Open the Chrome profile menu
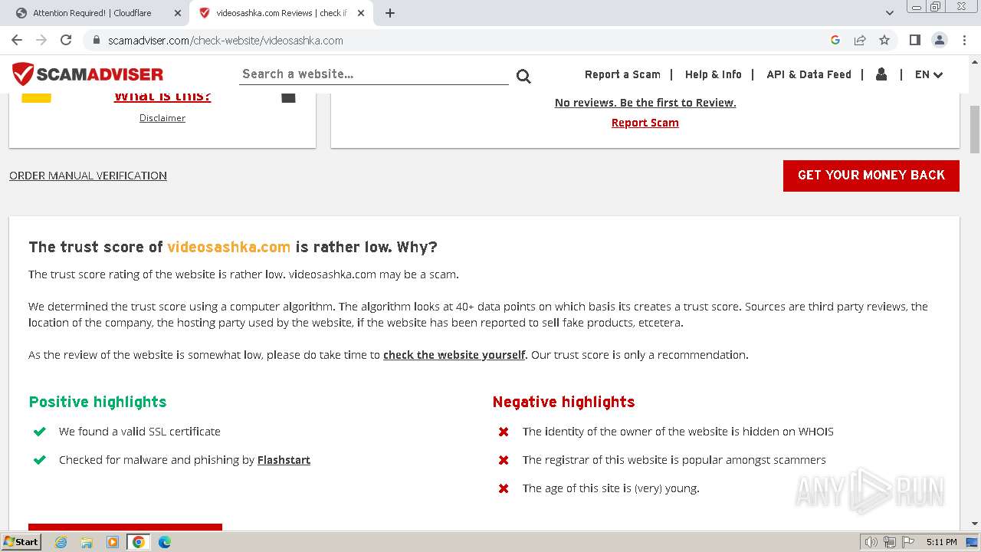 [x=939, y=40]
